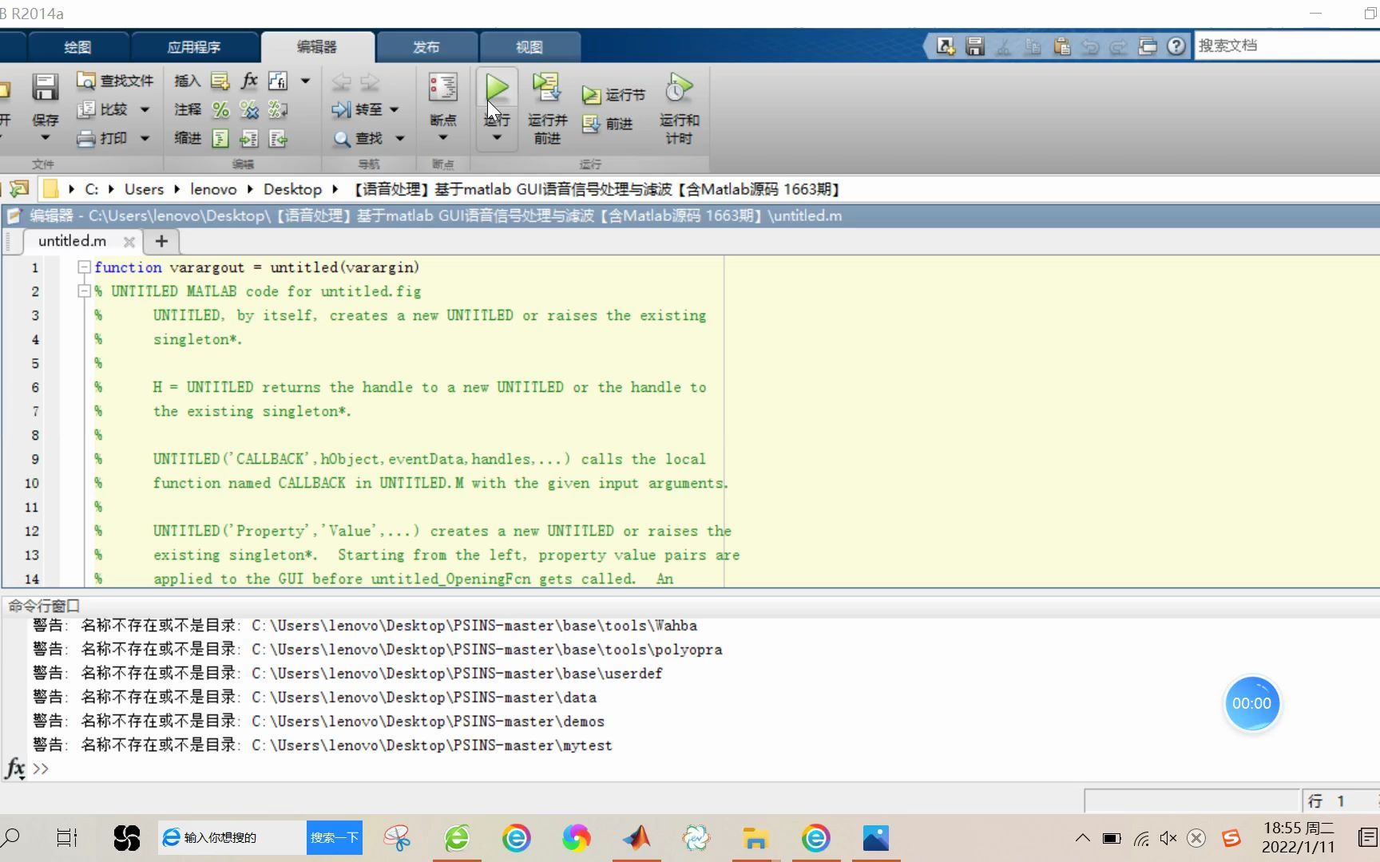Open the Run (运行) dropdown arrow

[497, 138]
